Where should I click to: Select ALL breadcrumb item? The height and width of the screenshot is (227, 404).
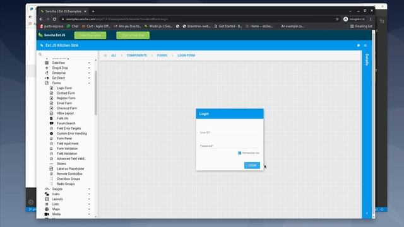coord(114,55)
